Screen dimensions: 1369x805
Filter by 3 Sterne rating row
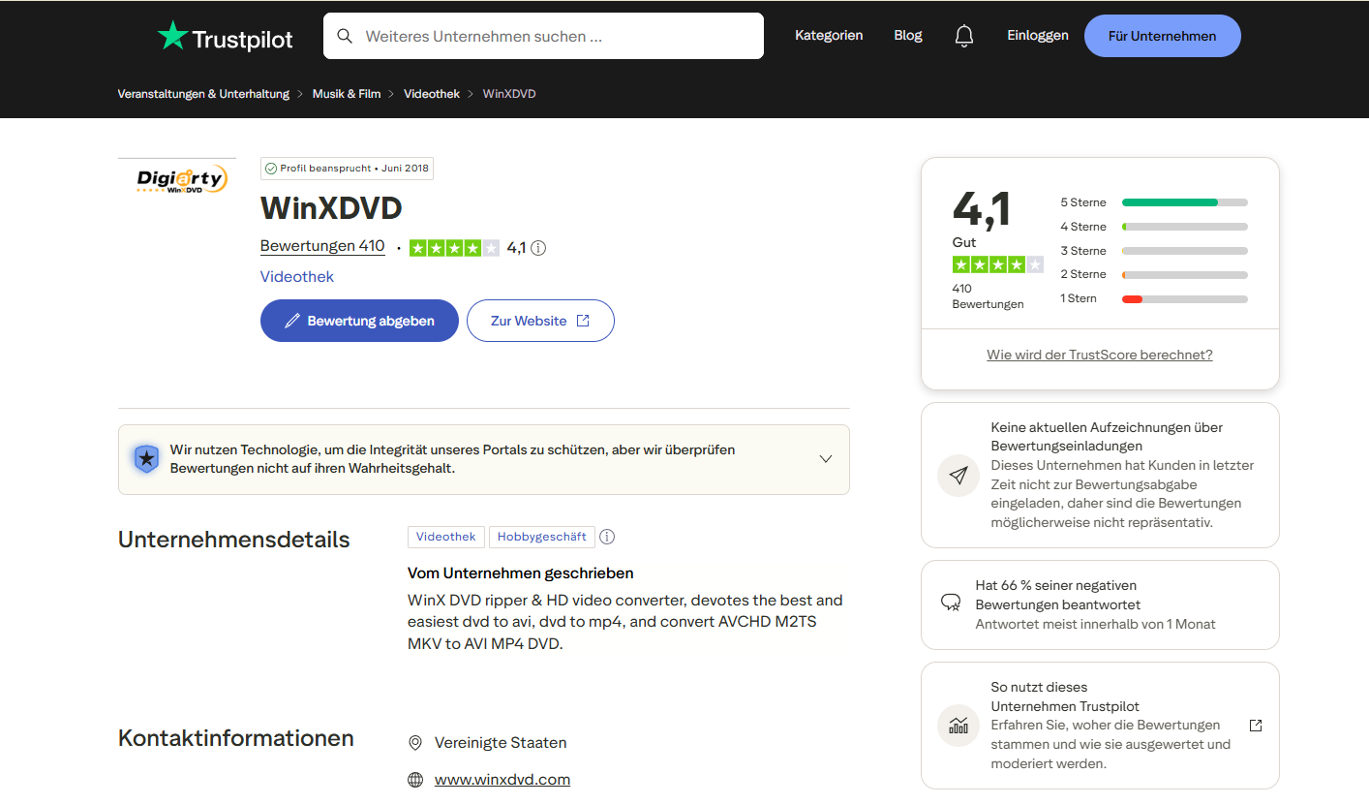coord(1154,251)
